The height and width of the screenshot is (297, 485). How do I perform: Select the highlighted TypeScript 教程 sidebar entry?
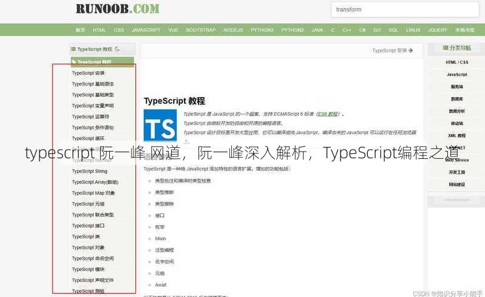[x=103, y=62]
